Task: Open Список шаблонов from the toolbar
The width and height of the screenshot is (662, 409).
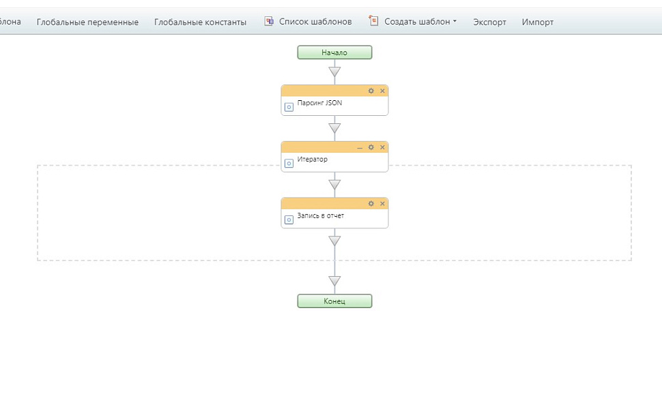Action: pos(308,22)
